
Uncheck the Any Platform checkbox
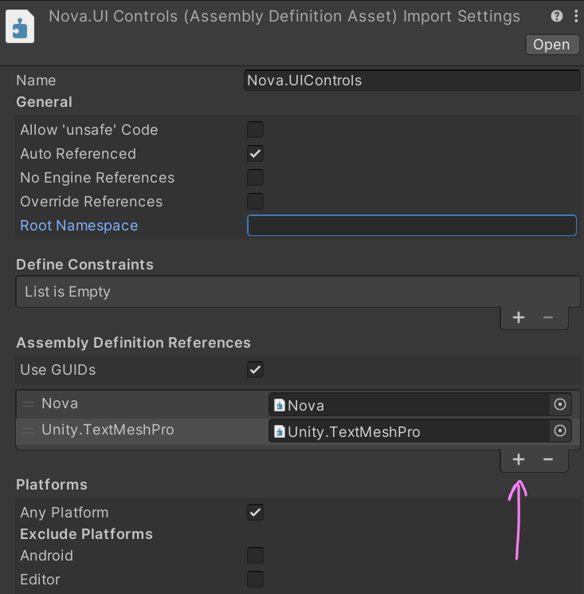pyautogui.click(x=255, y=512)
